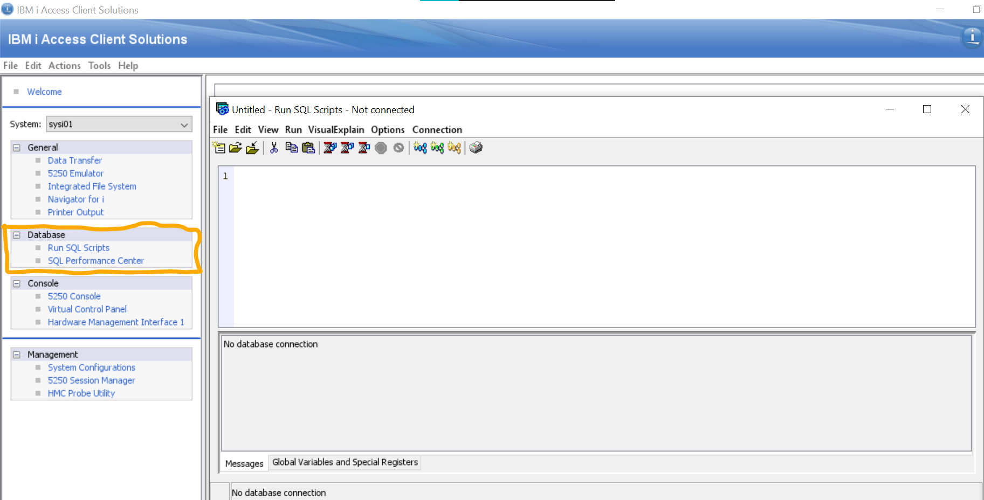Click the Print printer icon

point(476,148)
